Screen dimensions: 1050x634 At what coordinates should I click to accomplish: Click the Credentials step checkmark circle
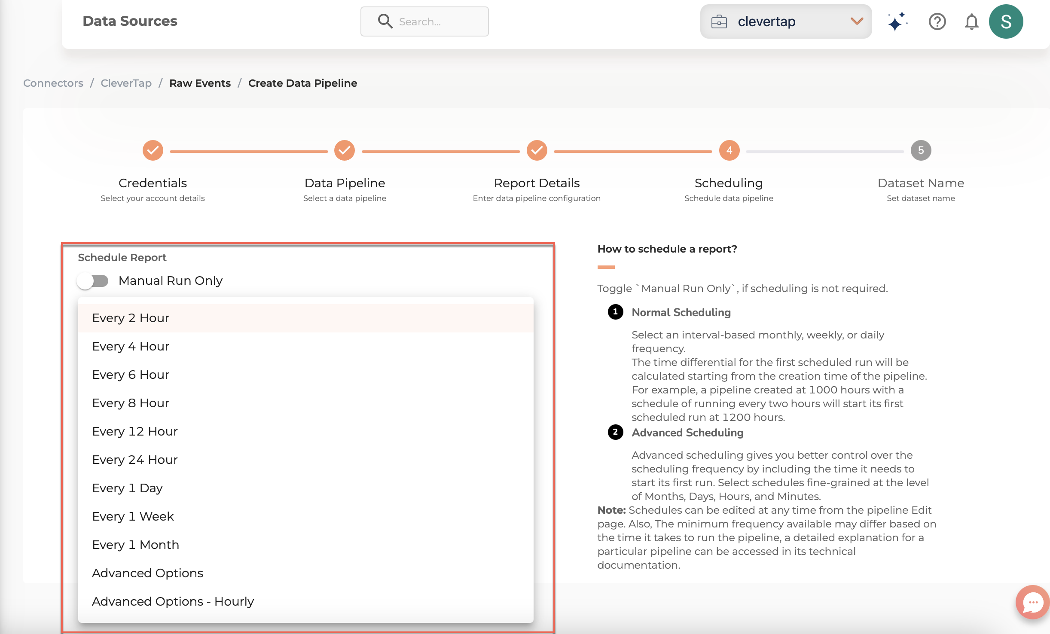(153, 150)
